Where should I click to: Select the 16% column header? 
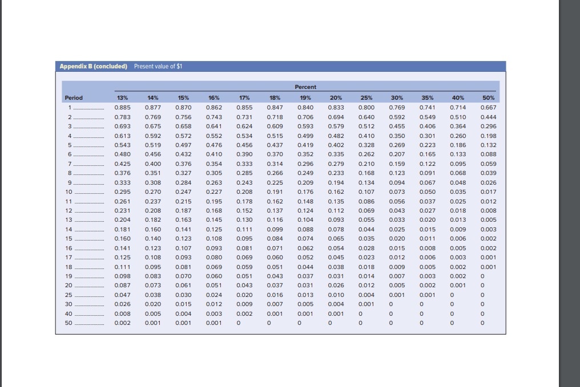(214, 98)
